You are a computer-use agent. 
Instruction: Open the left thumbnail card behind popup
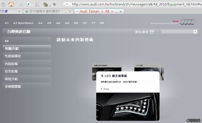(x=107, y=67)
